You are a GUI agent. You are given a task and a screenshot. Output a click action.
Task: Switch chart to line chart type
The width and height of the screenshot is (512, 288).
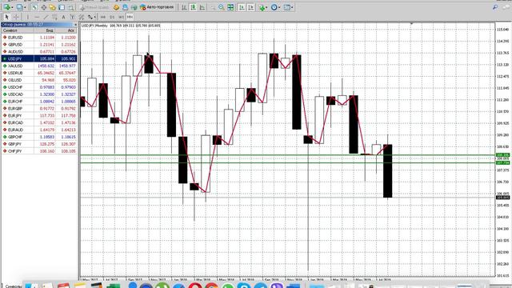pos(202,7)
